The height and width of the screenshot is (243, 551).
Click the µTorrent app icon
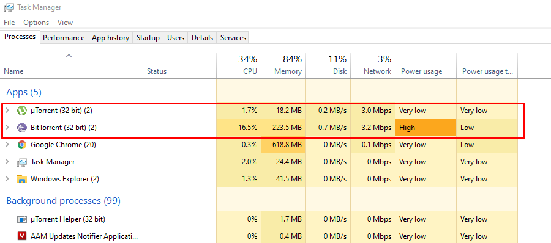pyautogui.click(x=22, y=111)
